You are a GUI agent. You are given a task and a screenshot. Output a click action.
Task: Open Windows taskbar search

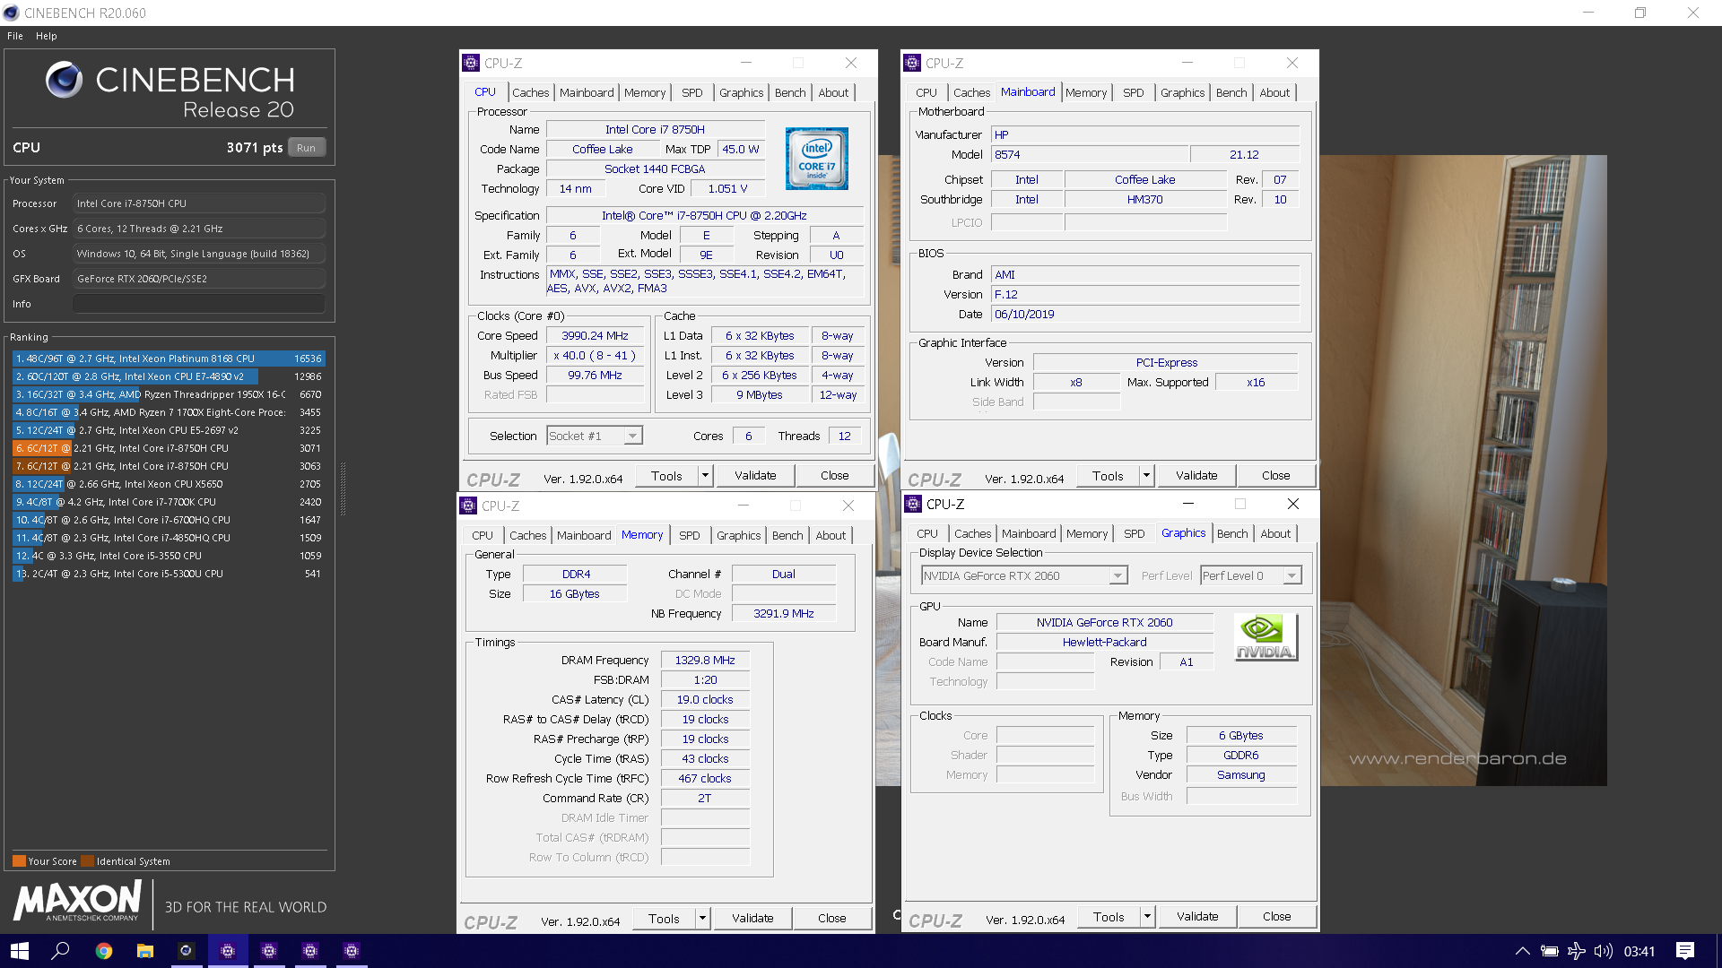61,951
